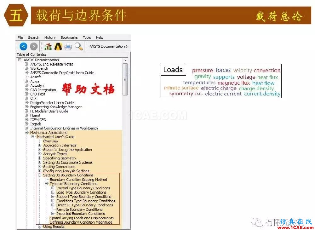Image resolution: width=315 pixels, height=230 pixels.
Task: Expand the Analysis Types node
Action: click(40, 154)
